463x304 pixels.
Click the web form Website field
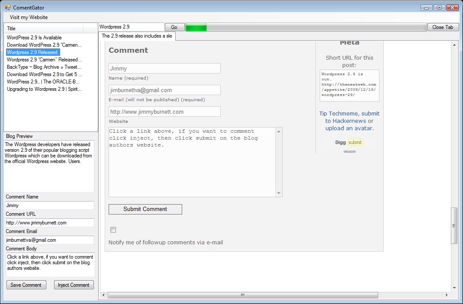(x=164, y=112)
